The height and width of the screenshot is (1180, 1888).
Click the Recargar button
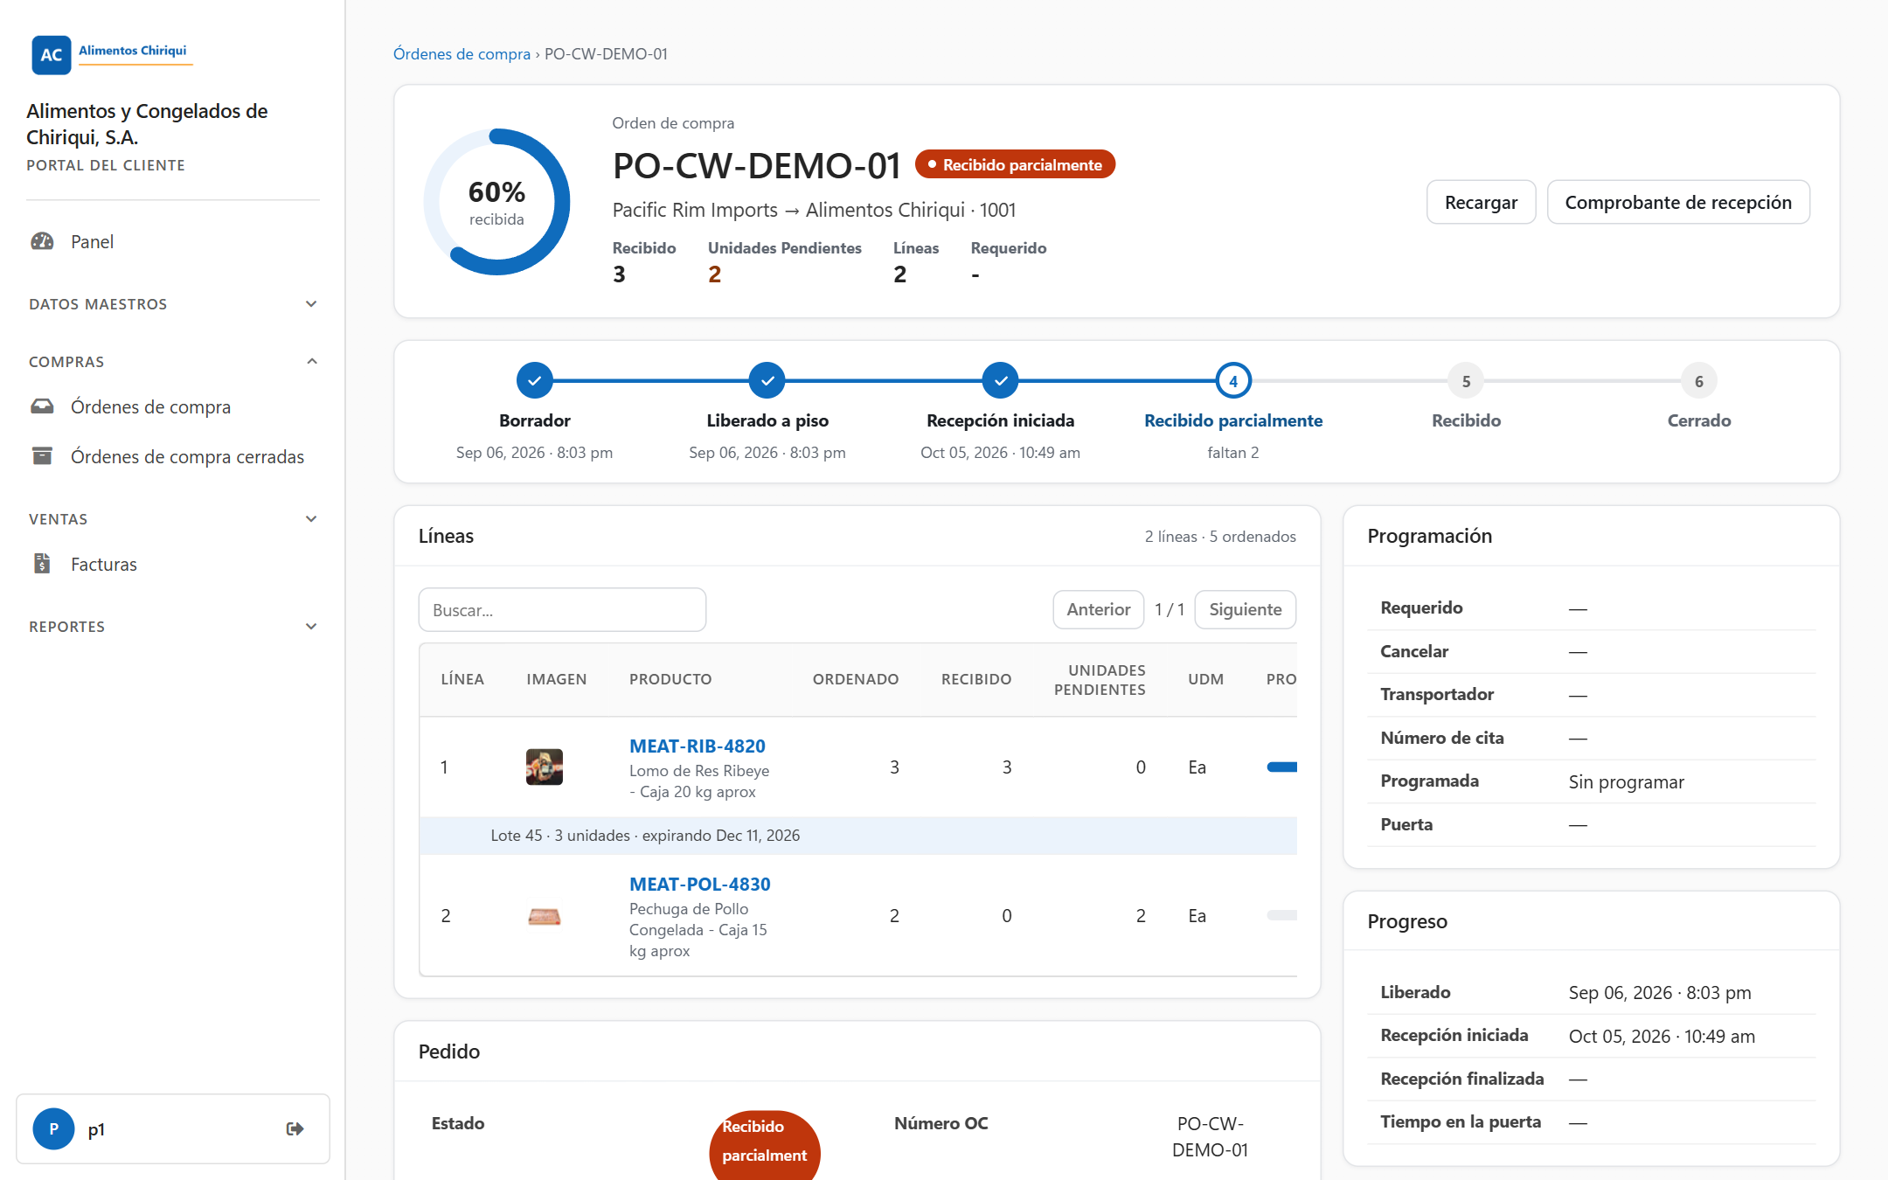1481,202
